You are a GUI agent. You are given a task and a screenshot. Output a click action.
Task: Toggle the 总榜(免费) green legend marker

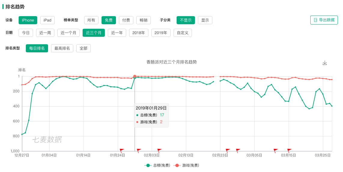click(148, 165)
